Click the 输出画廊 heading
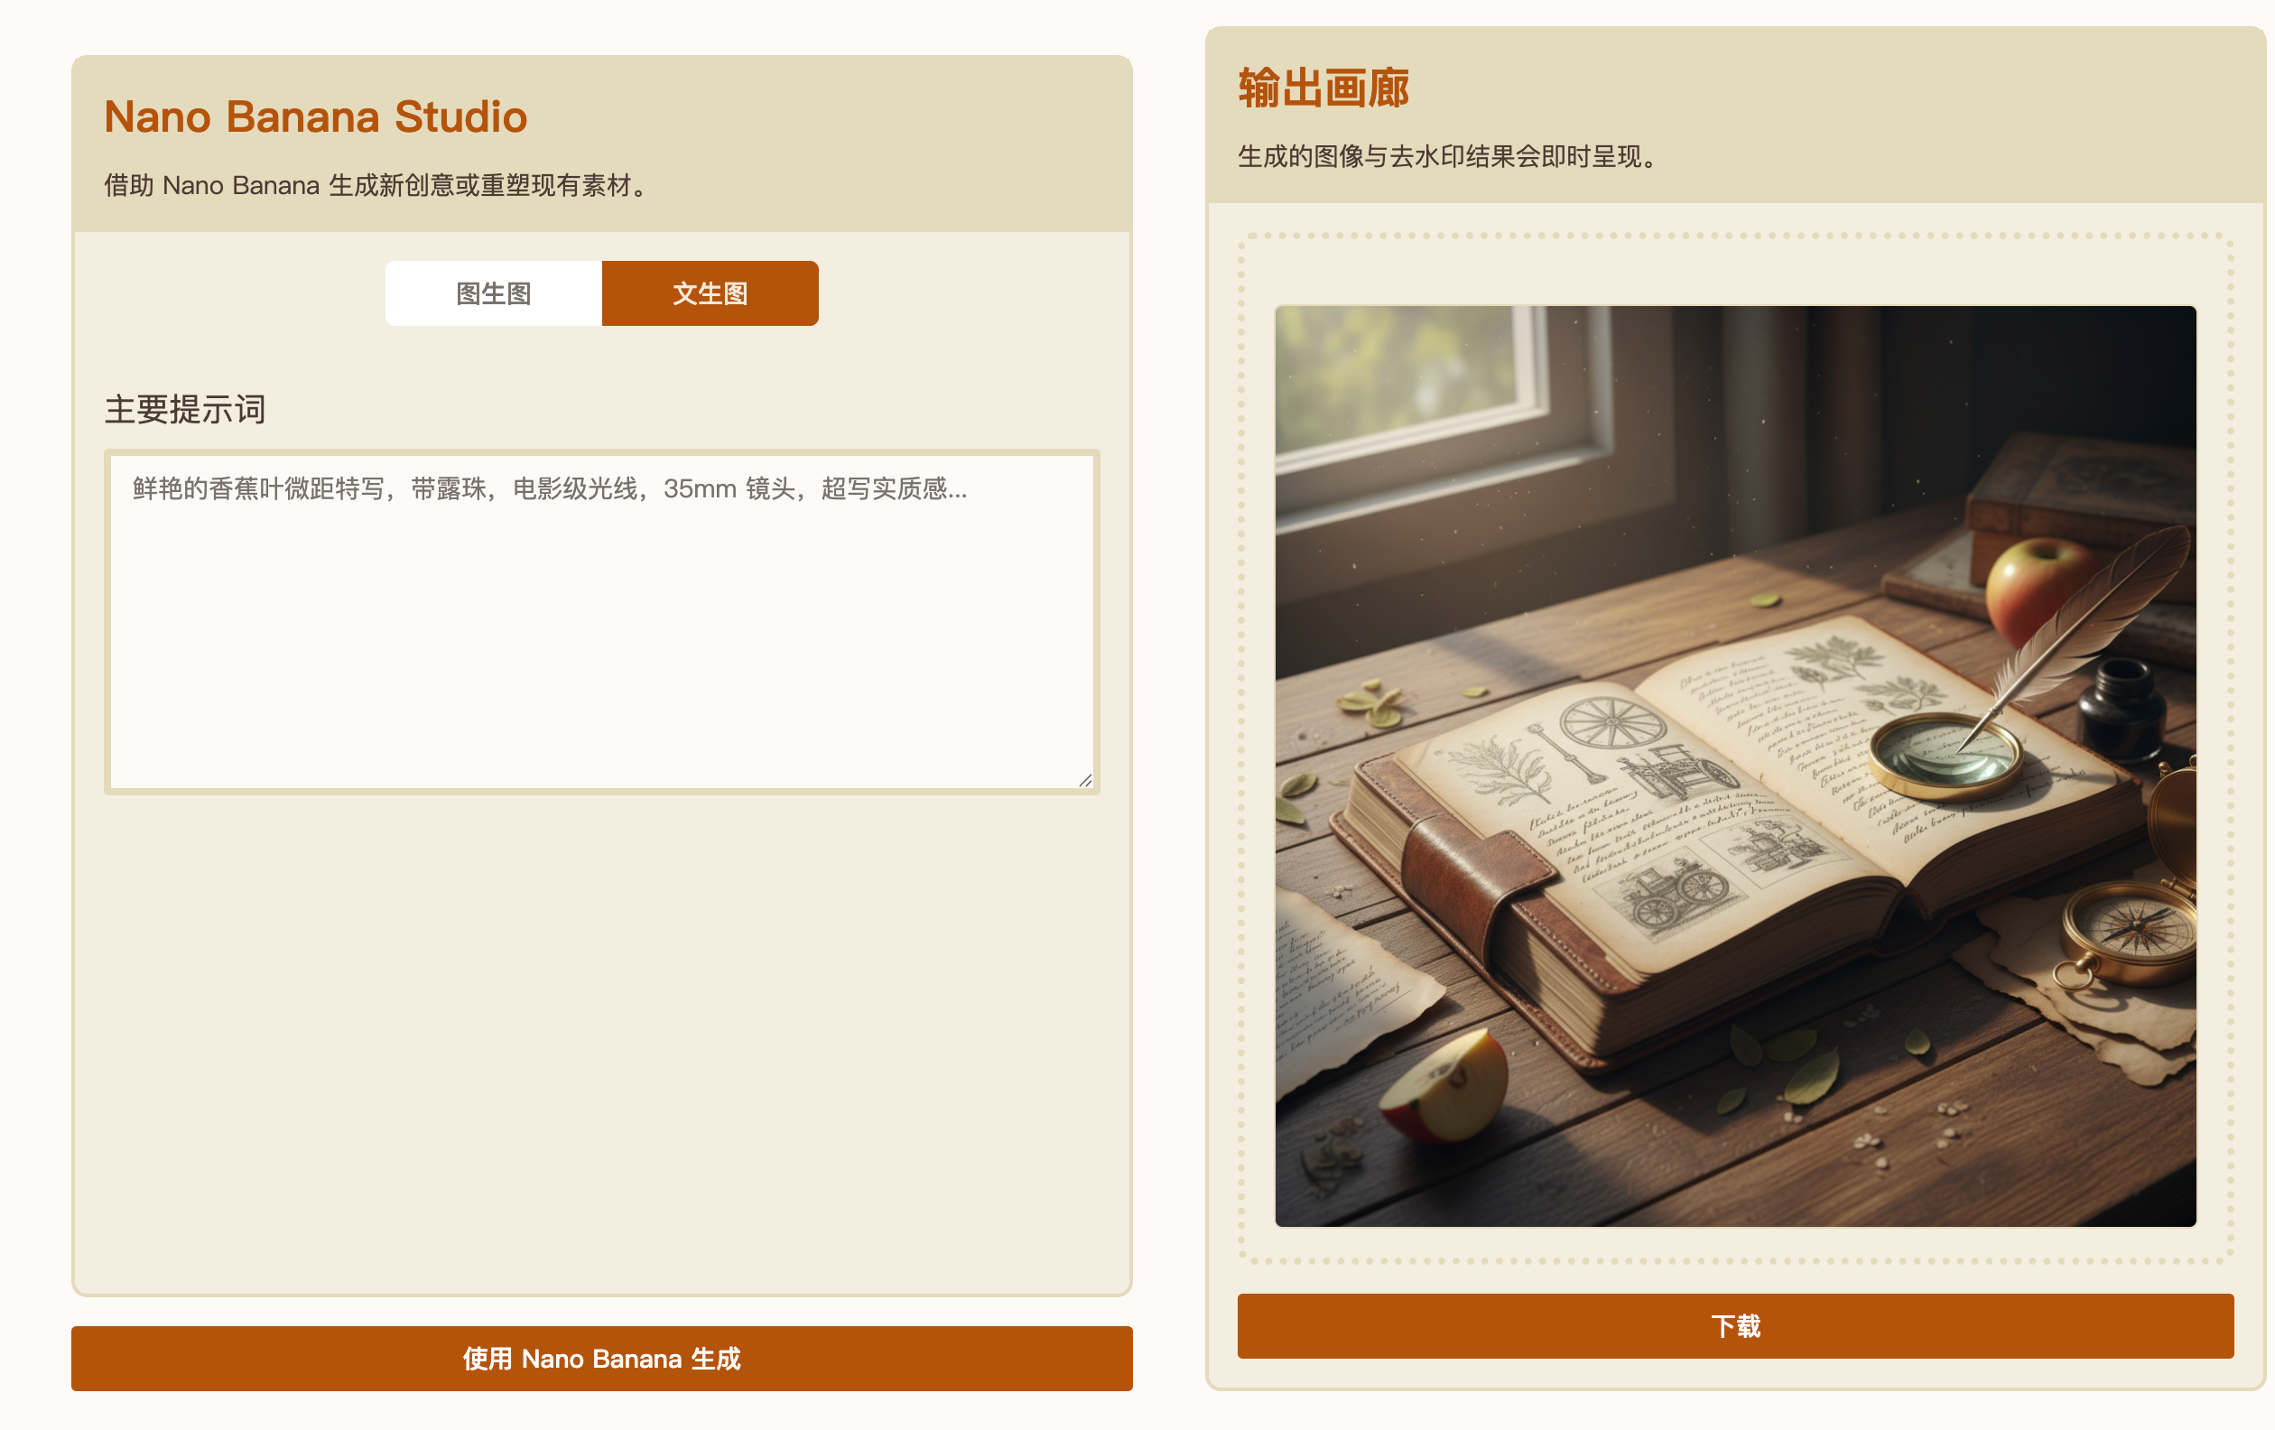 [1323, 88]
